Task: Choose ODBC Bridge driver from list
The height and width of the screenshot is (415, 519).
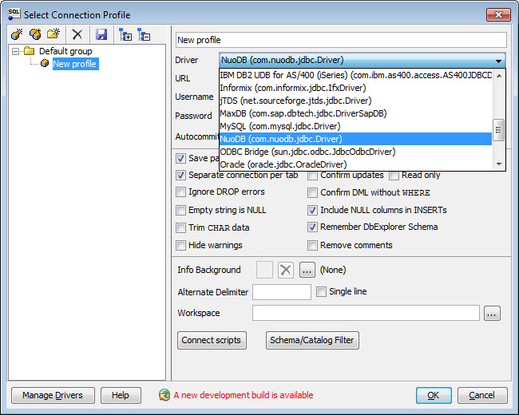Action: (x=356, y=152)
